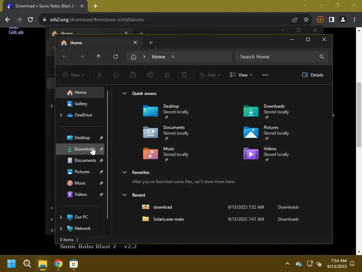
Task: Select Home in the navigation pane
Action: coord(80,92)
